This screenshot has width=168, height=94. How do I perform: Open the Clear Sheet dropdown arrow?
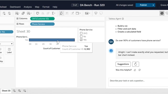[31, 13]
